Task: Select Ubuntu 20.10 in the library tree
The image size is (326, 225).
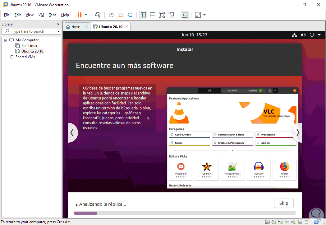Action: (x=32, y=51)
